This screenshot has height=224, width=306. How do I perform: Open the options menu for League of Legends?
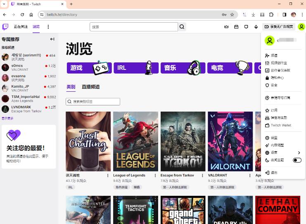[x=155, y=175]
